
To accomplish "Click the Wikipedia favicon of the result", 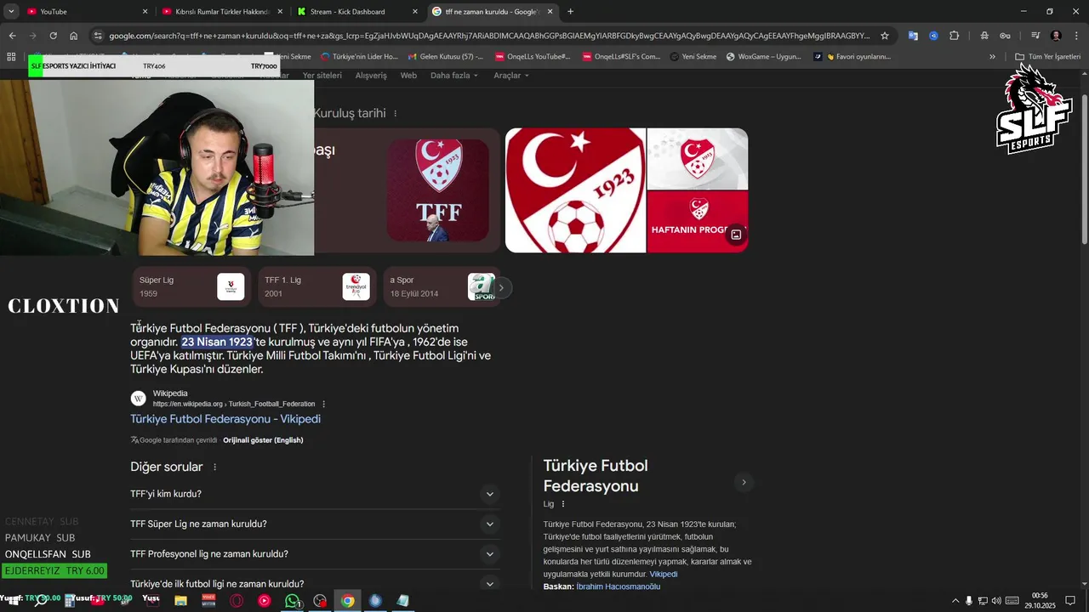I will [138, 398].
